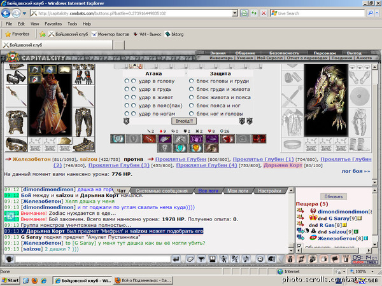
Task: Open the Add to Favorites star-plus icon
Action: pyautogui.click(x=43, y=34)
